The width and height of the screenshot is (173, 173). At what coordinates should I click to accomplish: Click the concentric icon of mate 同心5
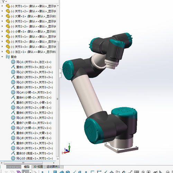(x=13, y=108)
